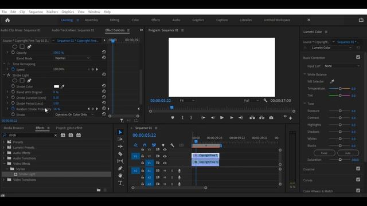This screenshot has width=367, height=206.
Task: Click the Auto button in Lumetri Tone
Action: click(348, 153)
